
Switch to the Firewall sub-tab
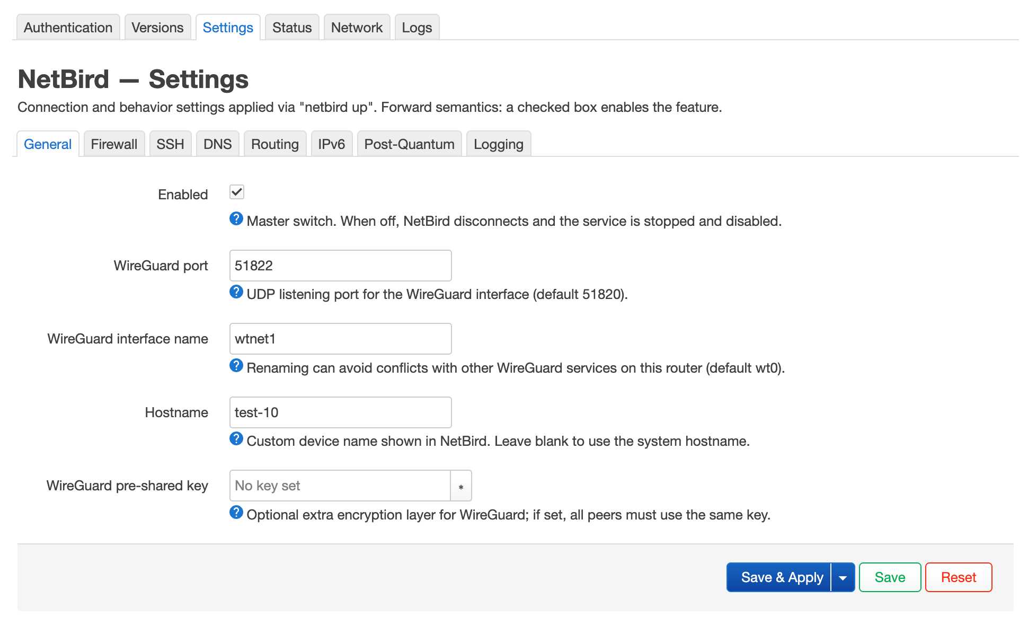[x=114, y=144]
